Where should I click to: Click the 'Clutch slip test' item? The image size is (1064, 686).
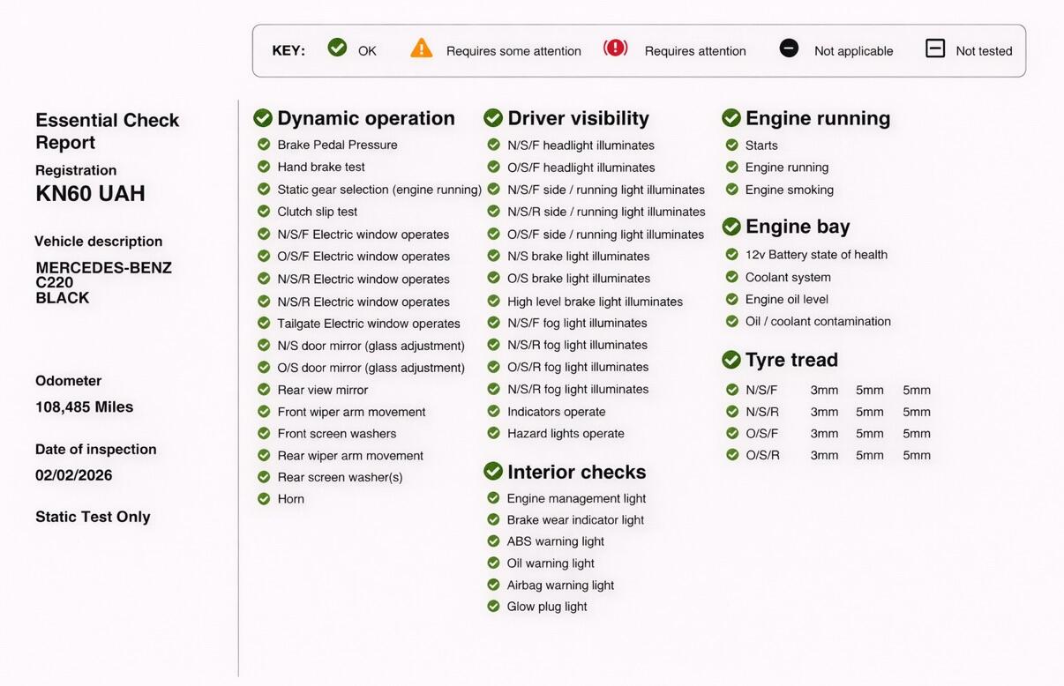pyautogui.click(x=317, y=212)
